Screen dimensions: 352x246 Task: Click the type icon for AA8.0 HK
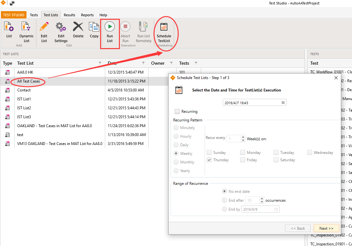pyautogui.click(x=7, y=72)
